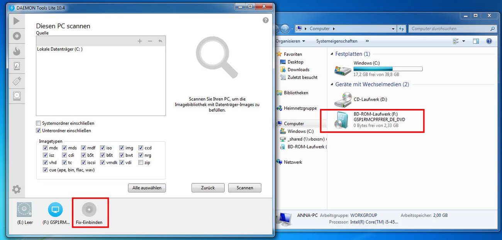Open the disc Images section

click(x=17, y=36)
